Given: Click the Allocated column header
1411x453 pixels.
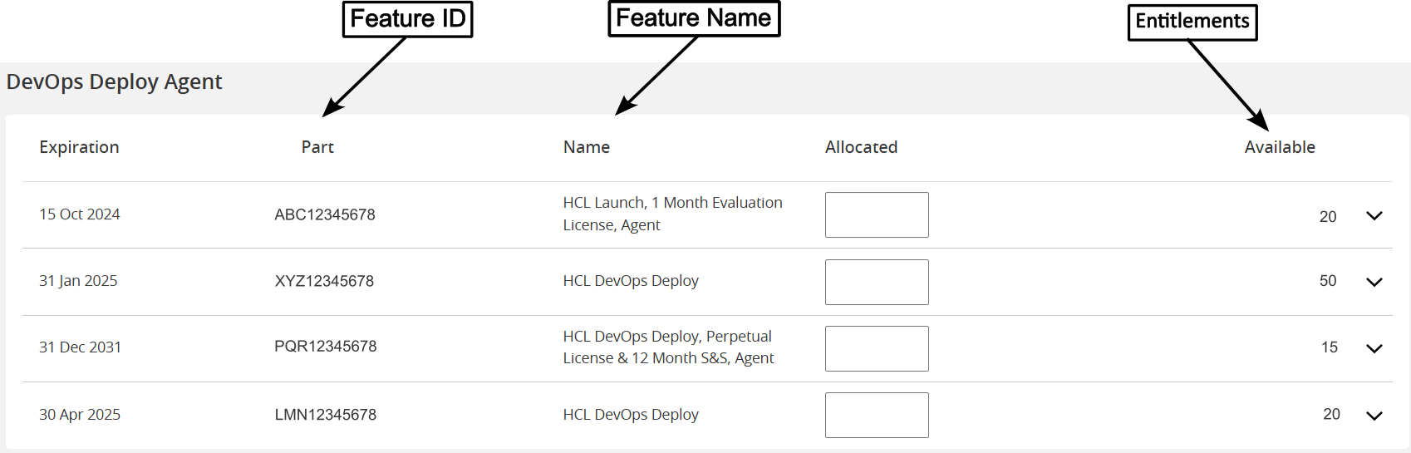Looking at the screenshot, I should (861, 147).
